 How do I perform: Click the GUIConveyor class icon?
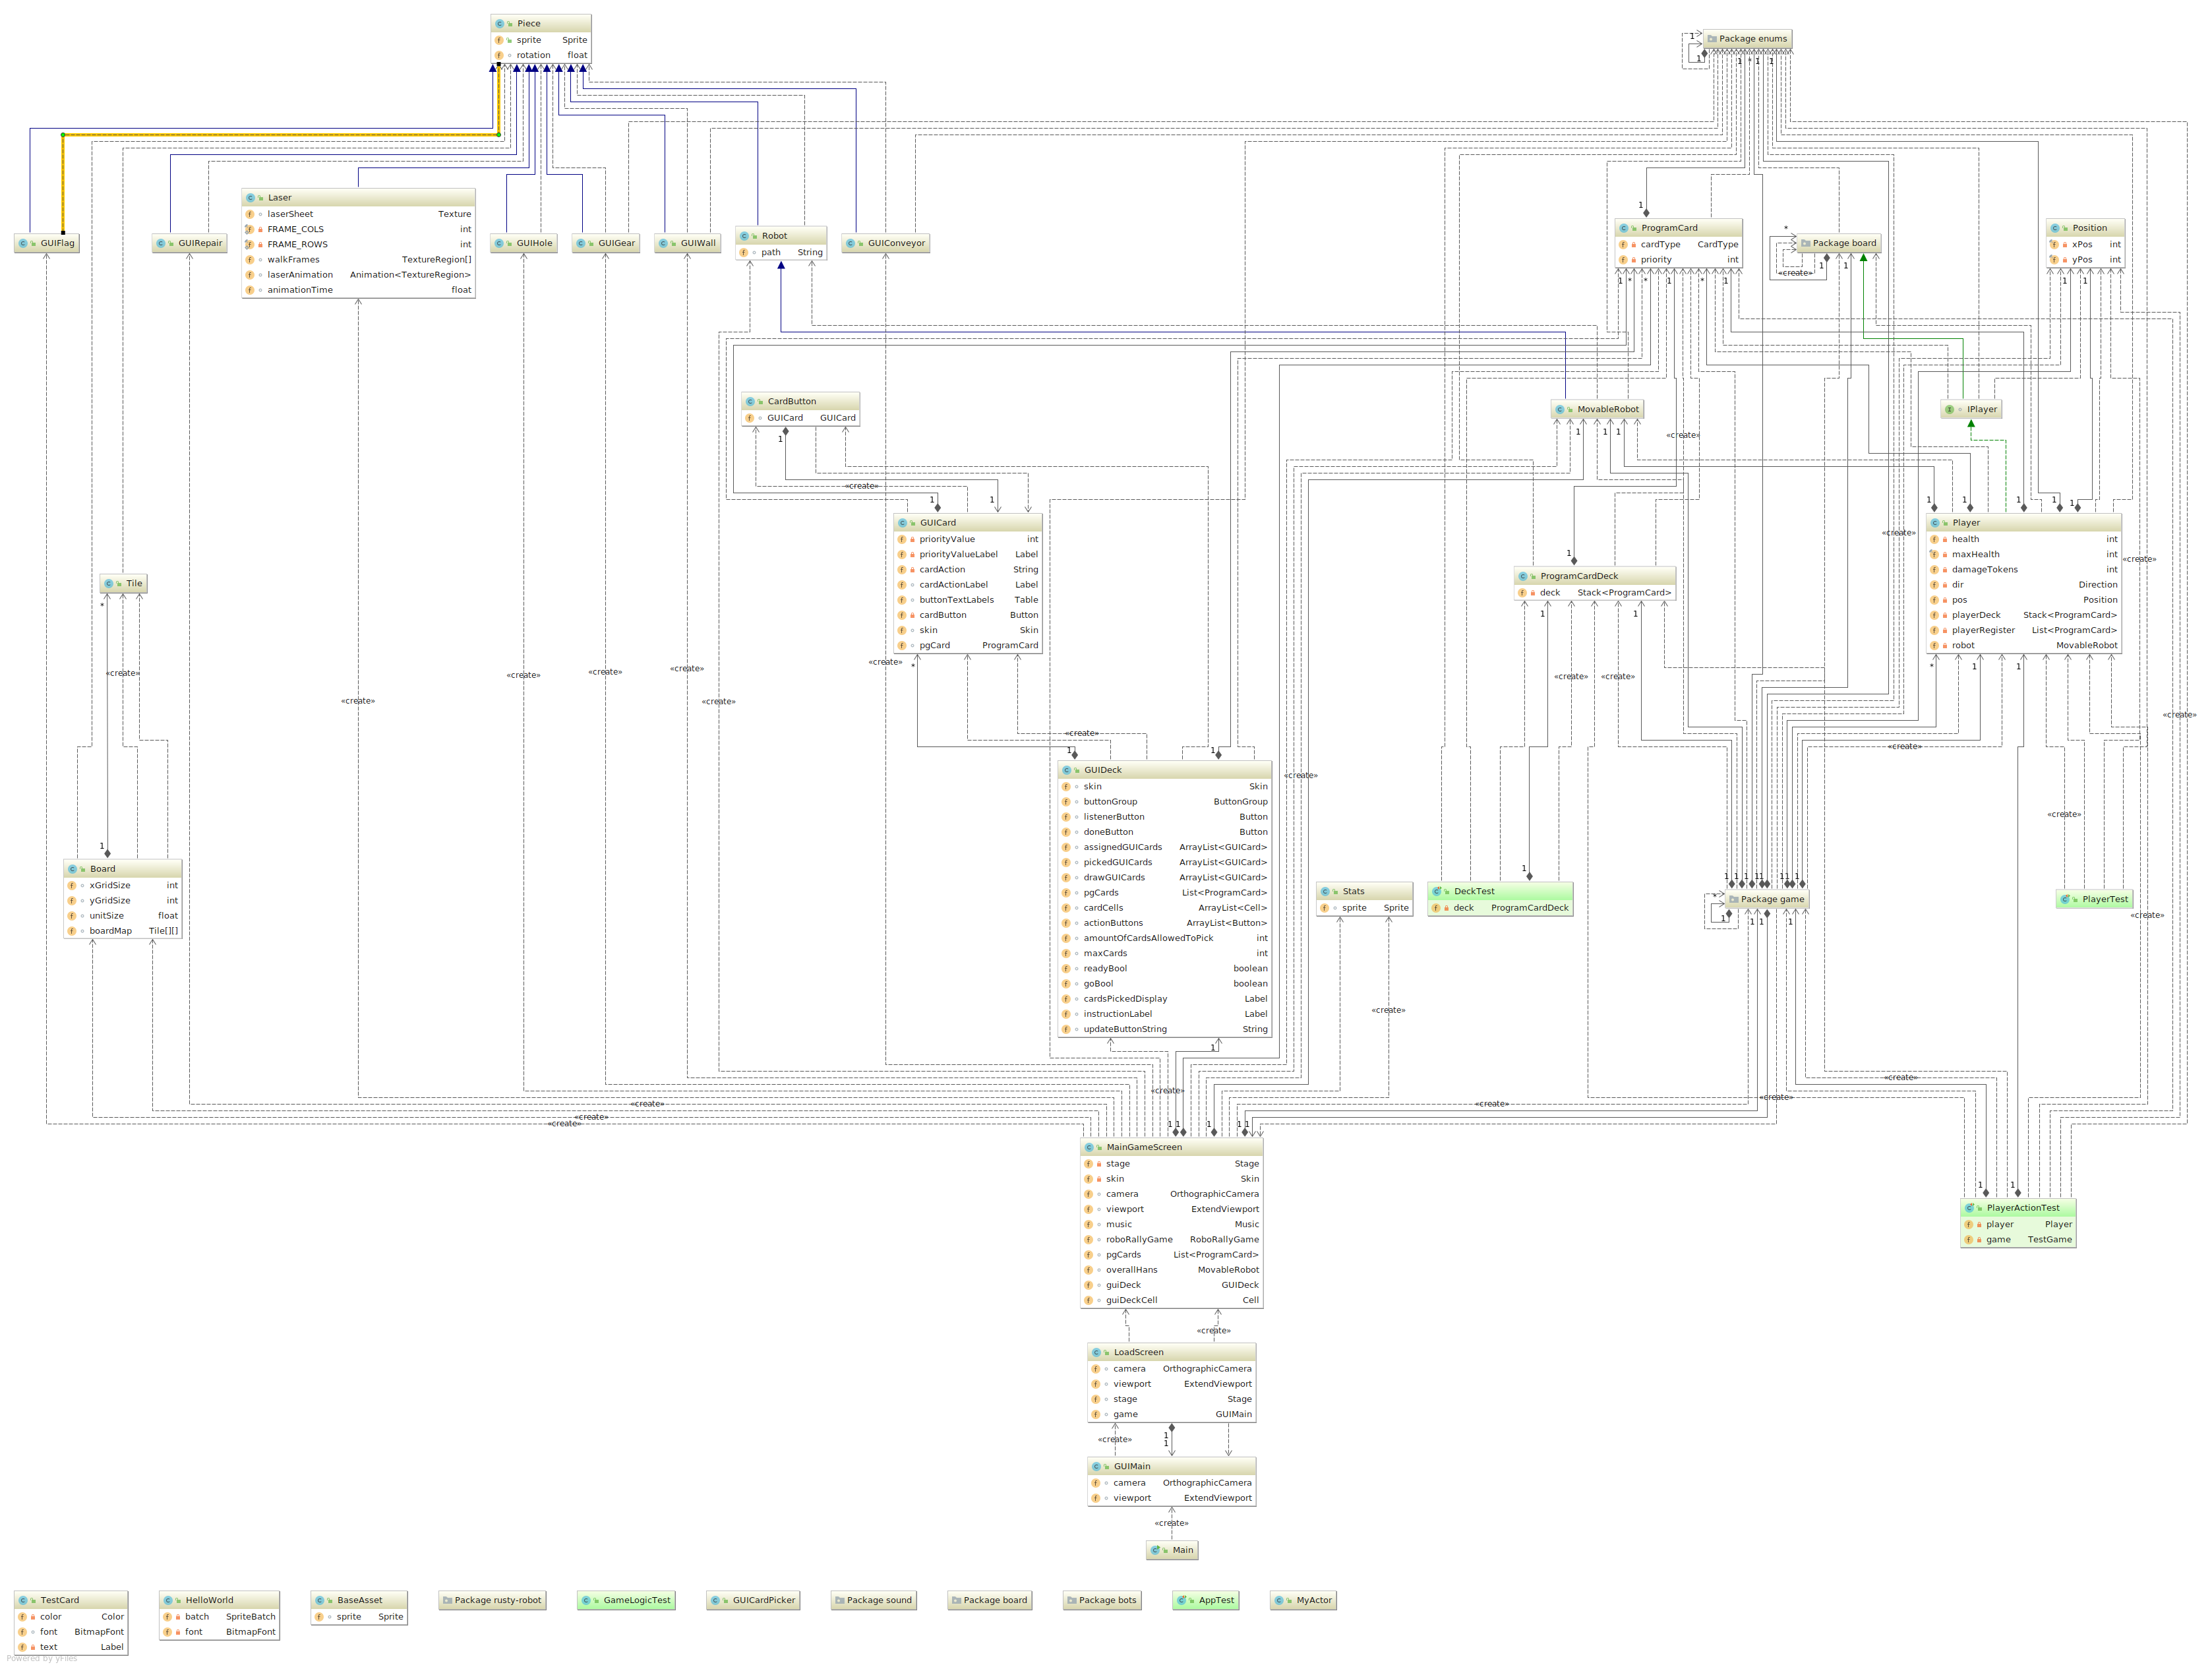pyautogui.click(x=851, y=243)
